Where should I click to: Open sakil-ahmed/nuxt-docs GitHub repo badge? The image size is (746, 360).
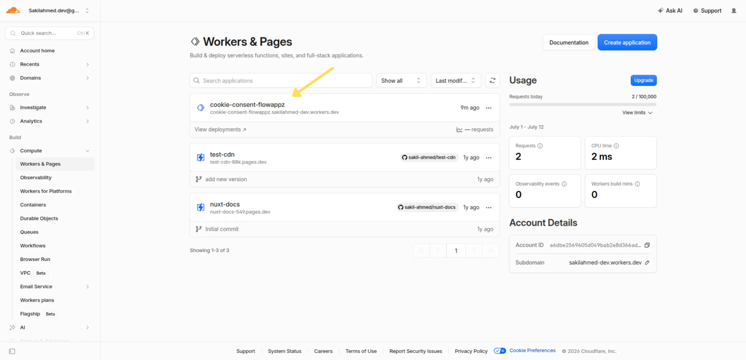tap(427, 207)
